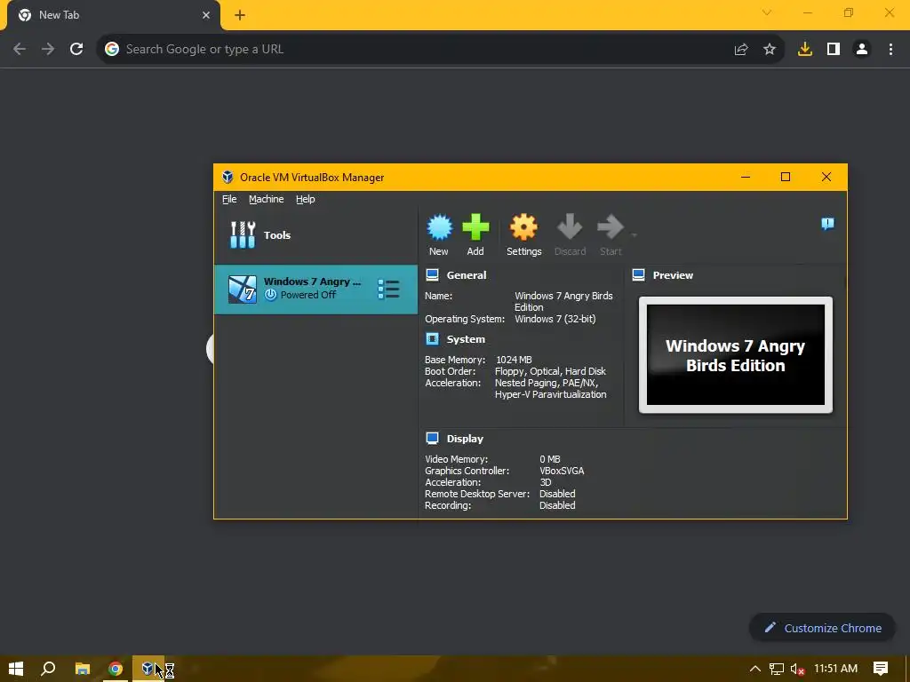The image size is (910, 682).
Task: Click the Start arrow icon
Action: click(x=611, y=227)
